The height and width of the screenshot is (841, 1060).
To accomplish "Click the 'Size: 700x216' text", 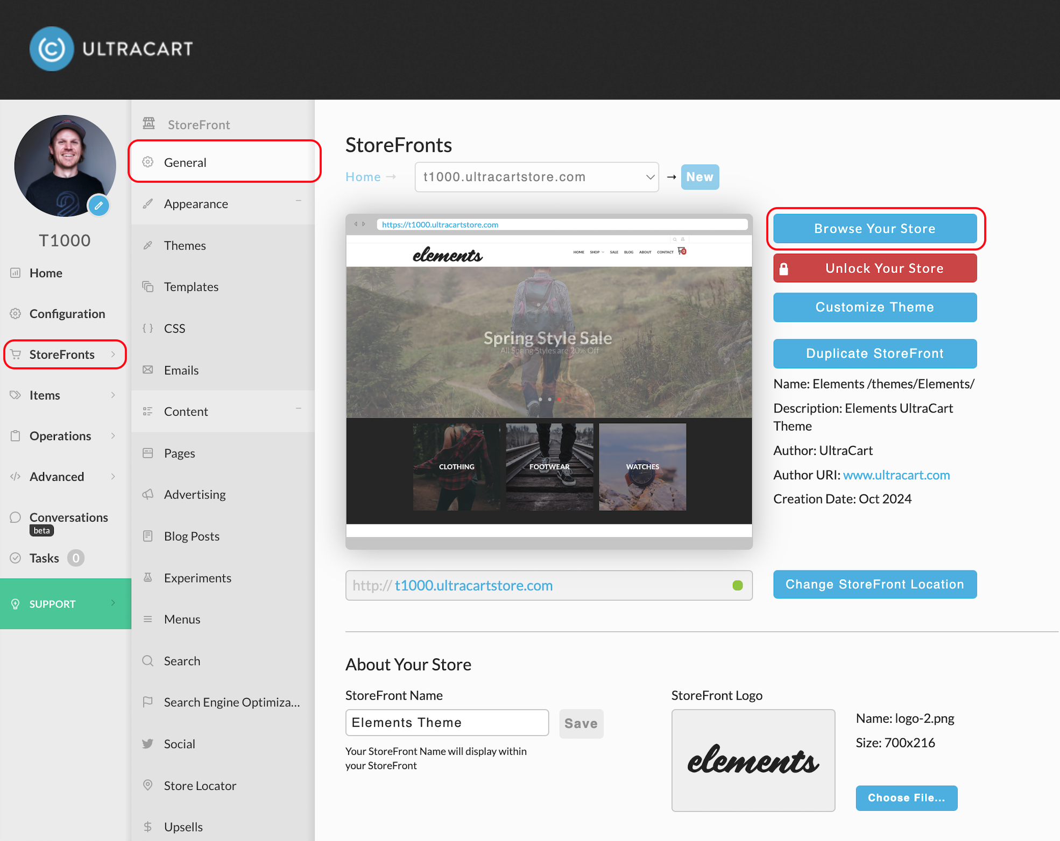I will pyautogui.click(x=895, y=743).
